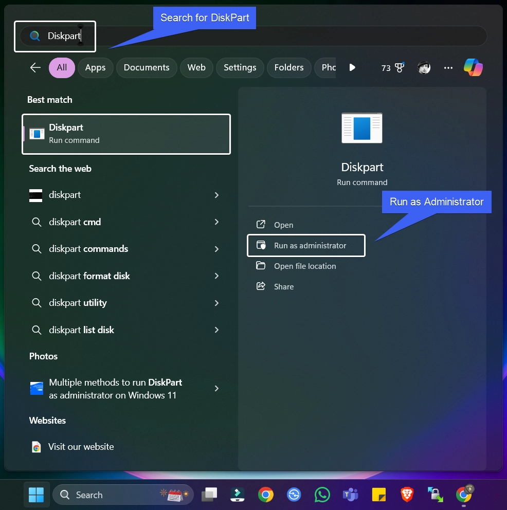Open Brave browser from the taskbar
Viewport: 507px width, 510px height.
(407, 495)
